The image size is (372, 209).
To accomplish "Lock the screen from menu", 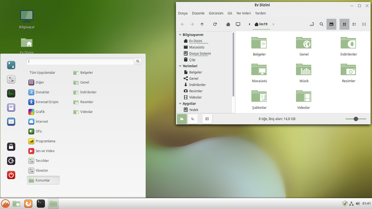I will tap(11, 147).
